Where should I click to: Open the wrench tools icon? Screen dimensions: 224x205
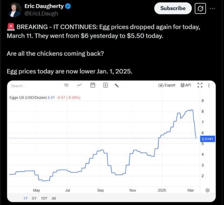point(117,86)
